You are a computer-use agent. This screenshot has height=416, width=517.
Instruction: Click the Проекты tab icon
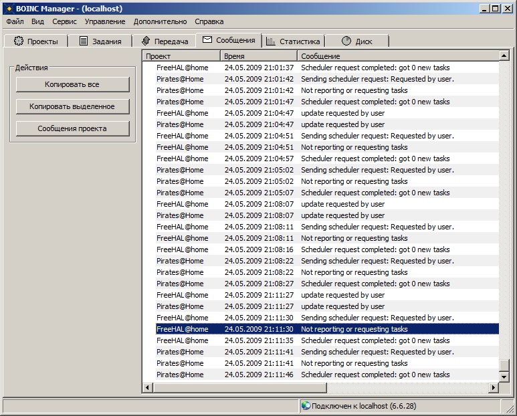click(19, 41)
